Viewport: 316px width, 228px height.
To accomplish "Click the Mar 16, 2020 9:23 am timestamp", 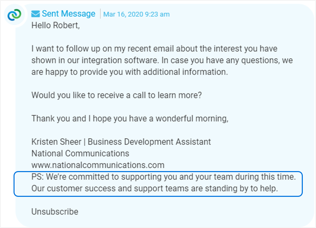I will [x=136, y=14].
